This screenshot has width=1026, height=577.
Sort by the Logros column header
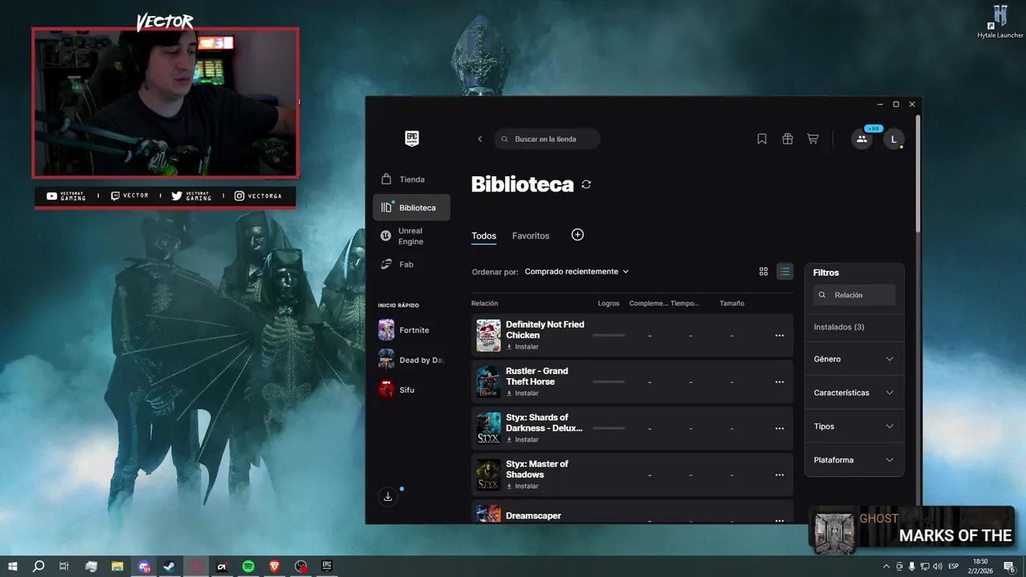(x=609, y=304)
